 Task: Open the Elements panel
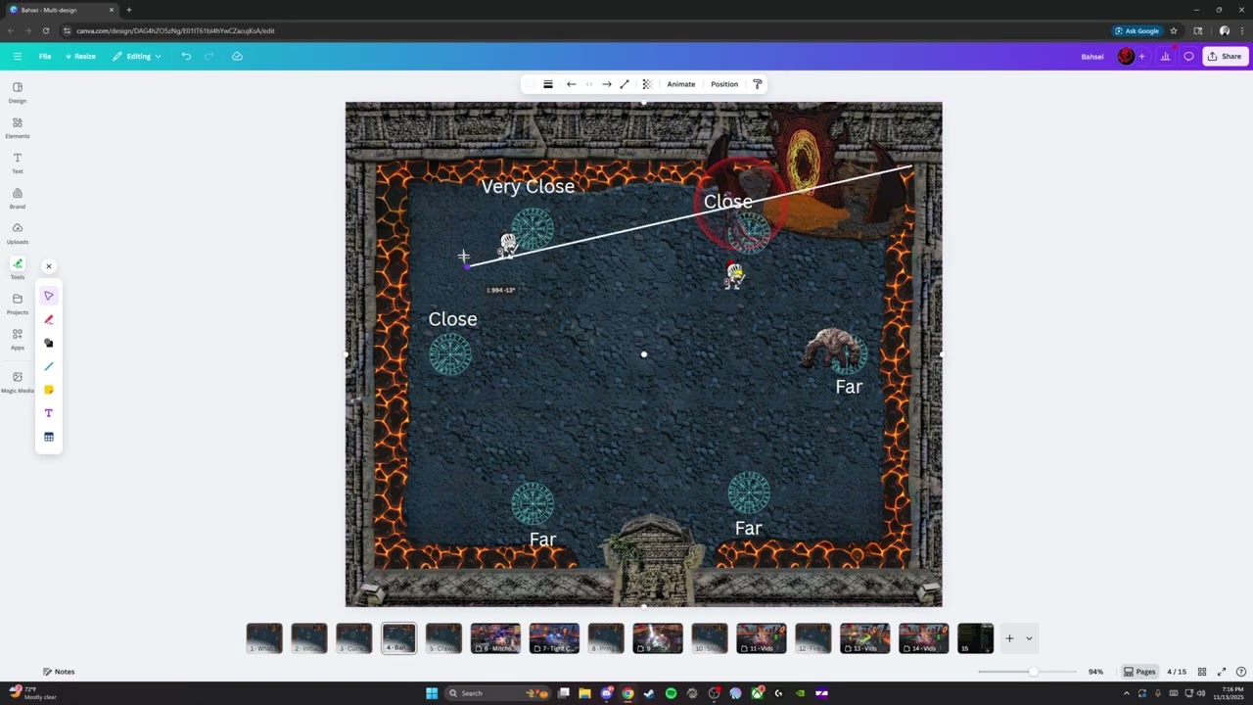[18, 127]
